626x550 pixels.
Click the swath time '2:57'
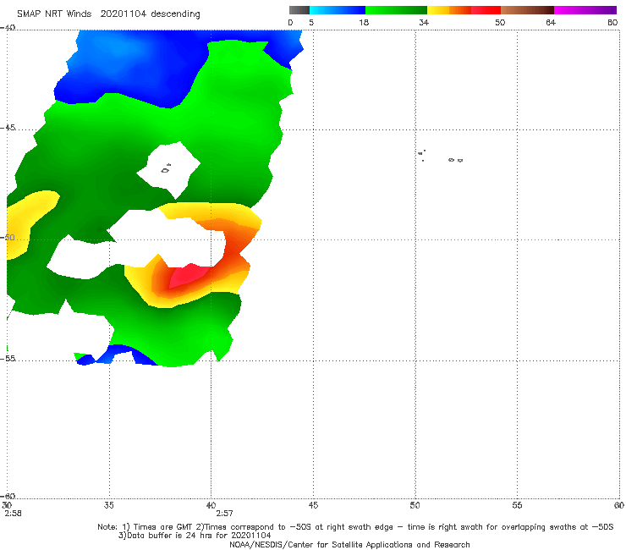click(224, 514)
